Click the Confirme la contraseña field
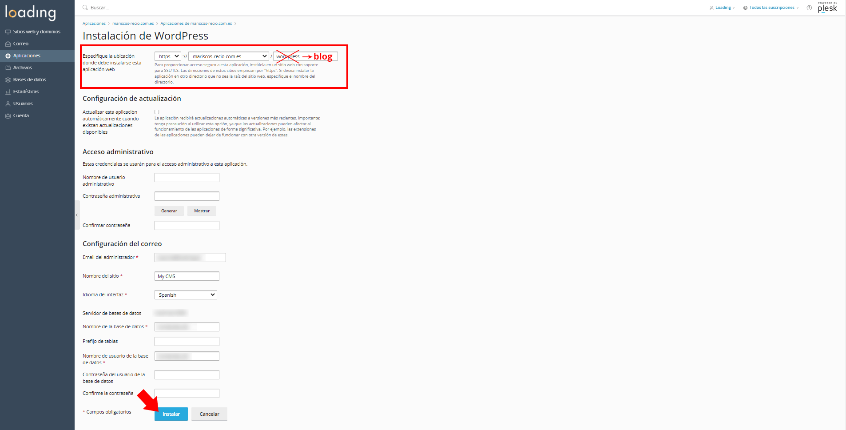The height and width of the screenshot is (430, 846). pos(187,394)
